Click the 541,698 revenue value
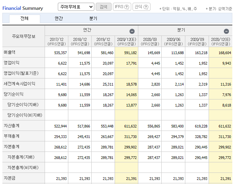 coord(84,53)
